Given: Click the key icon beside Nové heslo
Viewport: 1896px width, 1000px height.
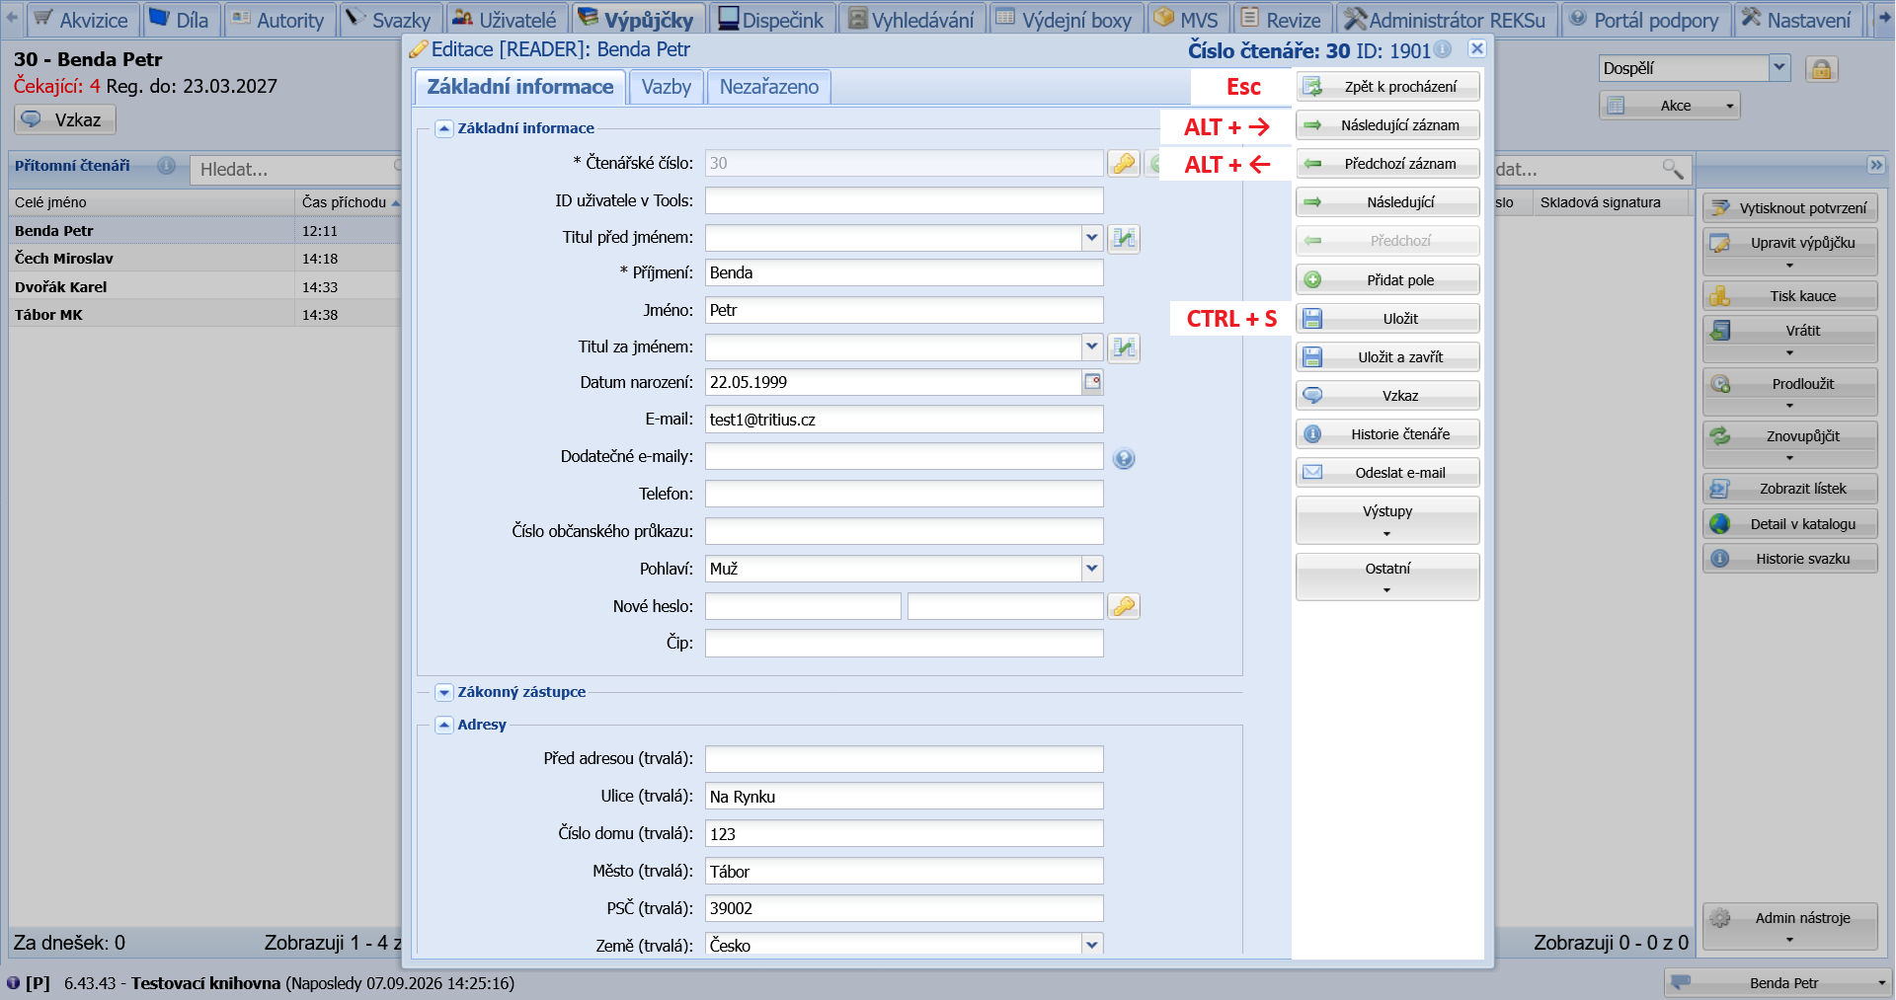Looking at the screenshot, I should 1124,606.
